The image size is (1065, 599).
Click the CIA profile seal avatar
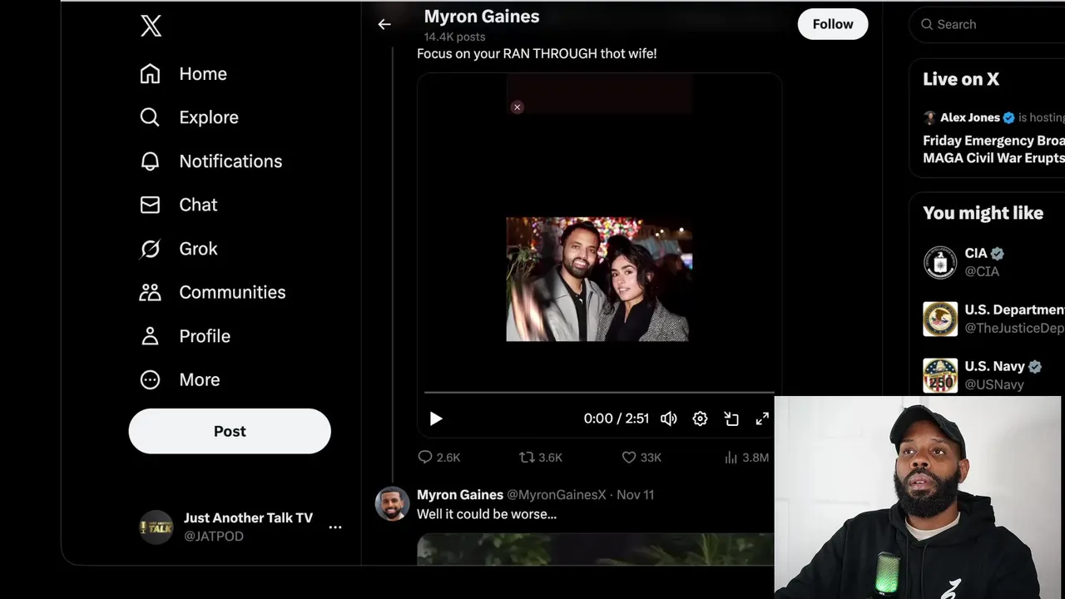(940, 263)
